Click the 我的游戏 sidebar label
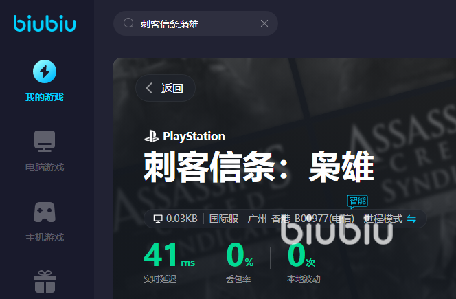The height and width of the screenshot is (299, 456). coord(45,97)
